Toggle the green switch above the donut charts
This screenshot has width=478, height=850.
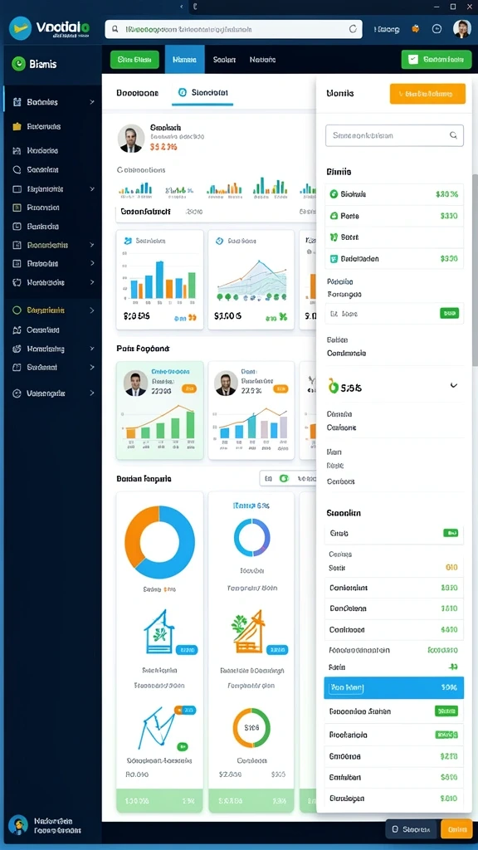click(284, 479)
